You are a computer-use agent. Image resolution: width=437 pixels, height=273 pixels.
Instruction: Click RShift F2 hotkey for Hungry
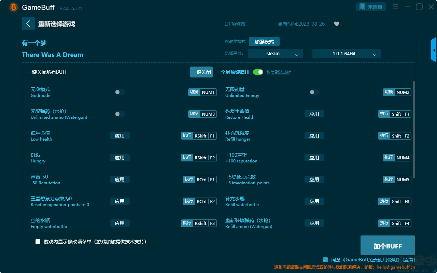coord(199,158)
